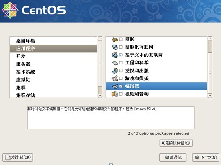Uncheck the 基于文本的互联网 checkbox

121,55
